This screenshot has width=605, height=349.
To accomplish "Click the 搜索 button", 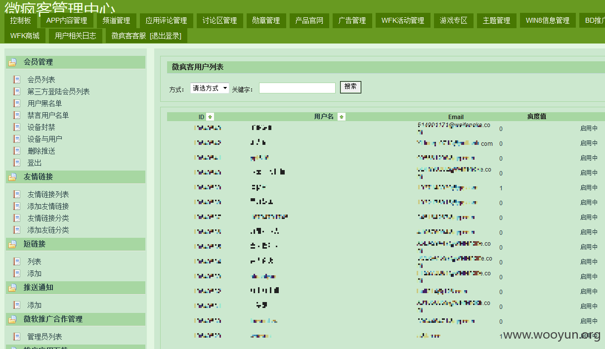I will [350, 87].
